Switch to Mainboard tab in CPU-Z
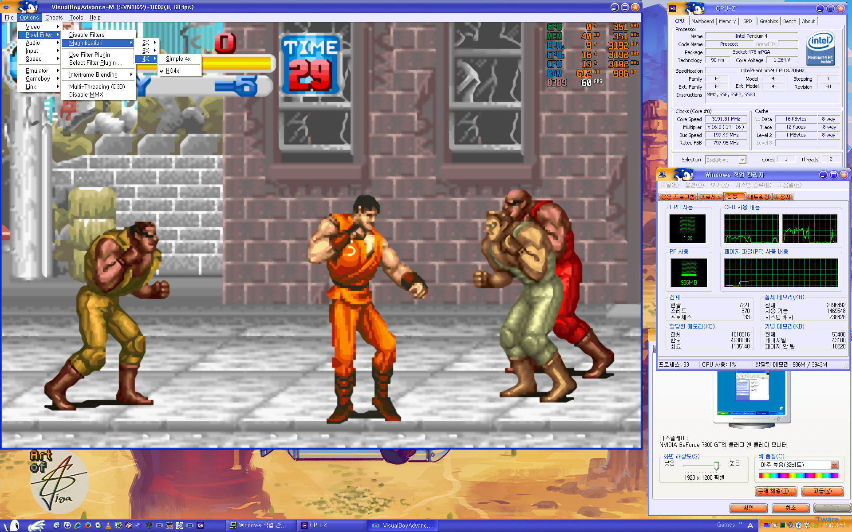The height and width of the screenshot is (532, 852). [x=702, y=21]
